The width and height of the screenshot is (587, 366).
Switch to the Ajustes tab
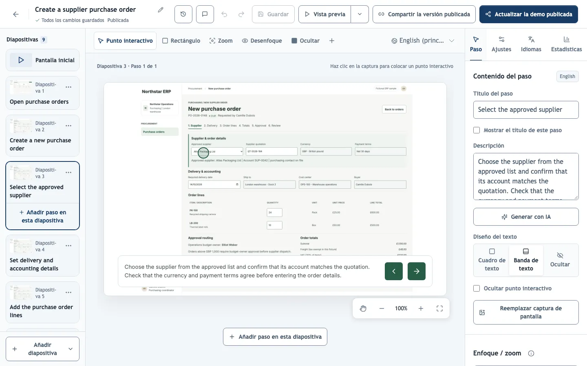tap(501, 44)
